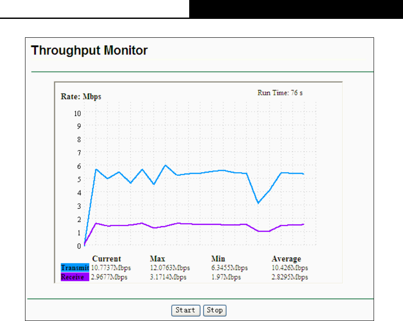
Task: Click the Receive max value 3.1714Mbps
Action: (x=168, y=277)
